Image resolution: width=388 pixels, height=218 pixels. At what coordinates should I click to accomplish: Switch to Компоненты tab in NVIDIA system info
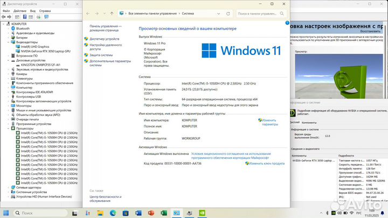click(309, 123)
